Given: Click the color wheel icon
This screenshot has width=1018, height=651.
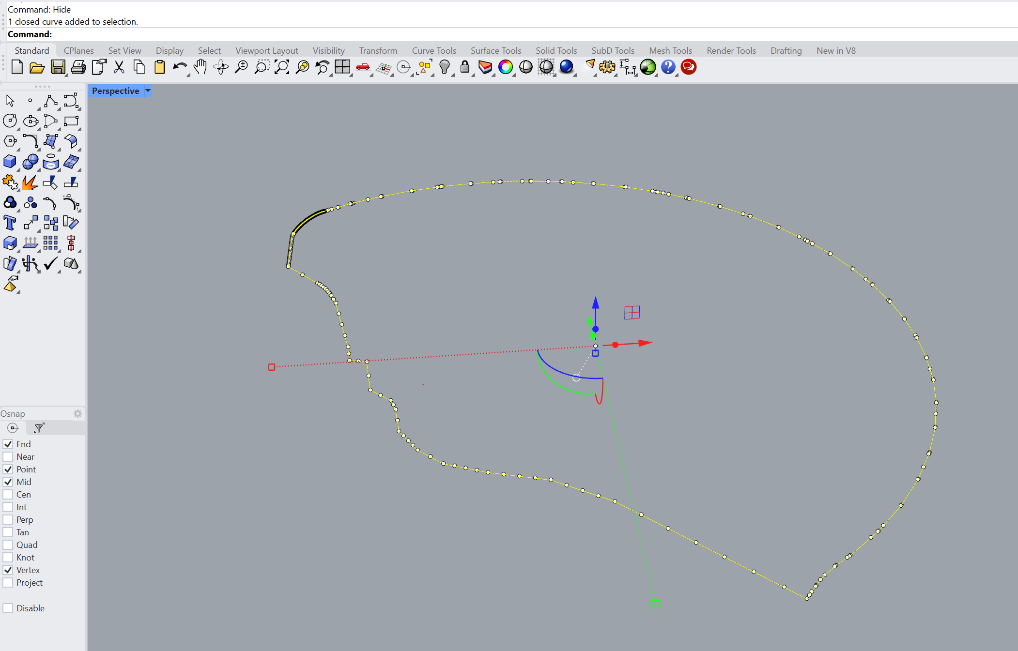Looking at the screenshot, I should pyautogui.click(x=505, y=67).
